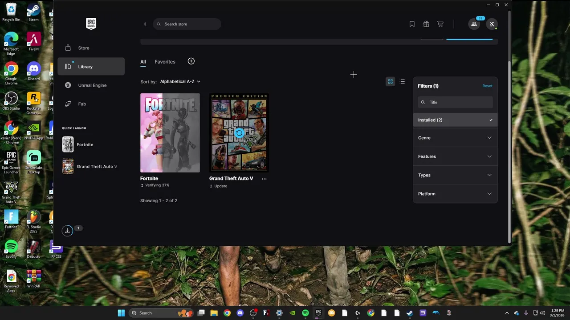Open Streamlabs Desktop shortcut

click(x=33, y=163)
